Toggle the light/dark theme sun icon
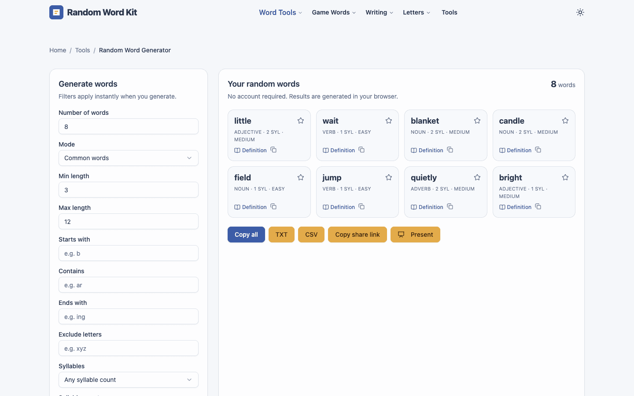This screenshot has width=634, height=396. click(x=580, y=12)
